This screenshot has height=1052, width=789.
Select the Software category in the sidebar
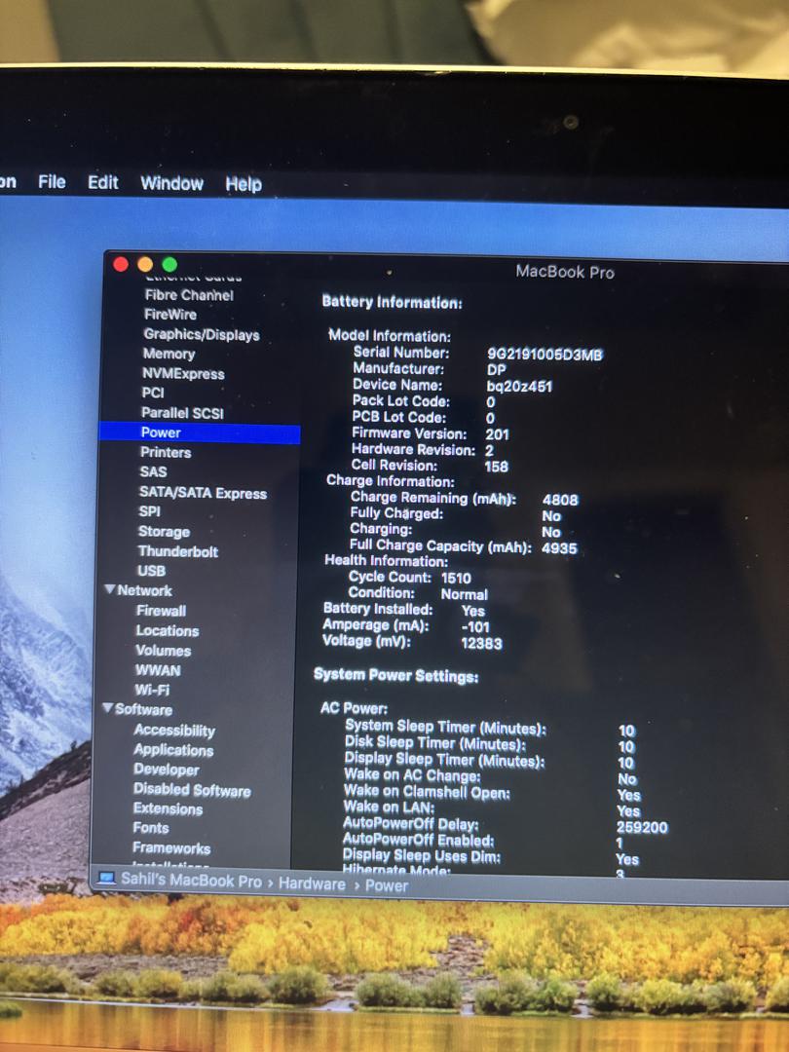coord(143,709)
